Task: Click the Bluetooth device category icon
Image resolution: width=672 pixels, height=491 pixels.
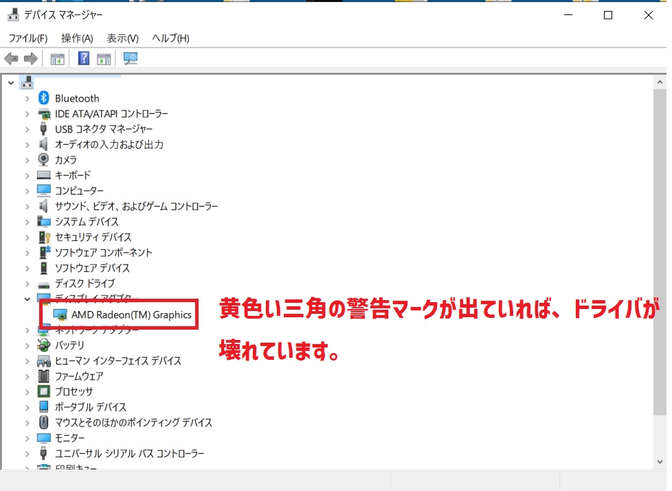Action: (x=44, y=98)
